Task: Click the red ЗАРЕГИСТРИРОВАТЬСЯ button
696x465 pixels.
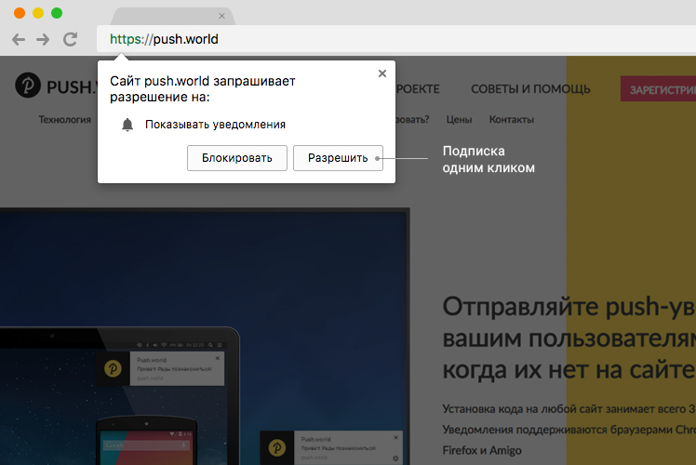Action: tap(658, 89)
